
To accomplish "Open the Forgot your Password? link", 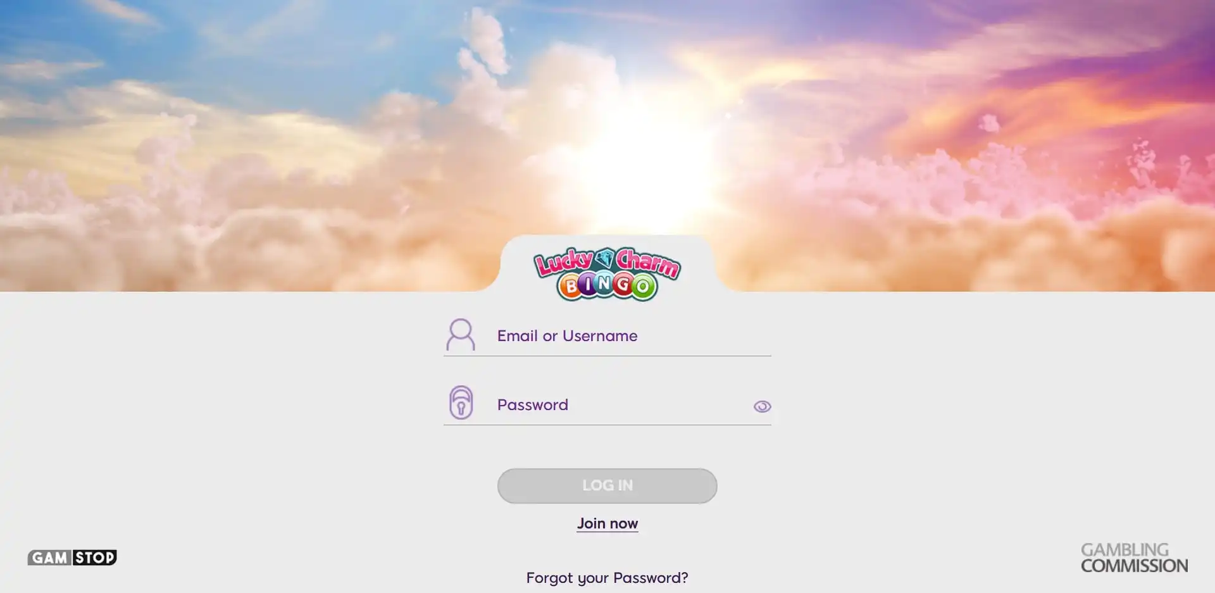I will point(607,578).
